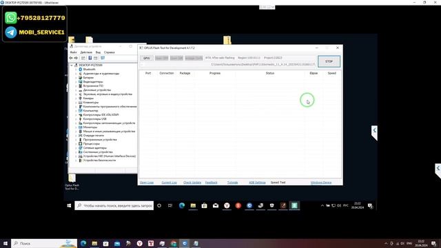Viewport: 441px width, 248px height.
Task: Open Mail on the remote taskbar
Action: [x=216, y=205]
